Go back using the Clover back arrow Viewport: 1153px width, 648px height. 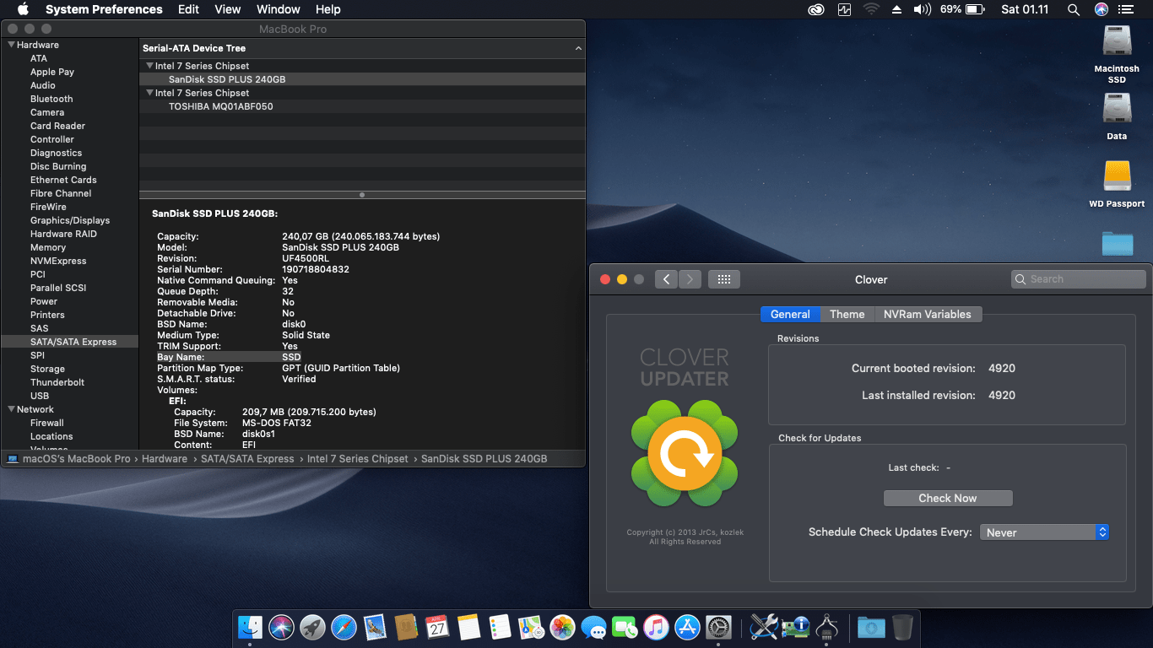666,279
